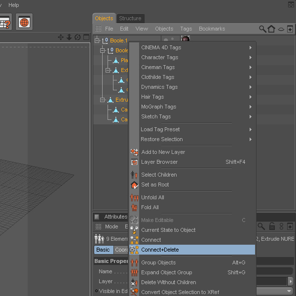Open the CINEMA 4D Tags submenu
This screenshot has width=296, height=296.
[192, 47]
